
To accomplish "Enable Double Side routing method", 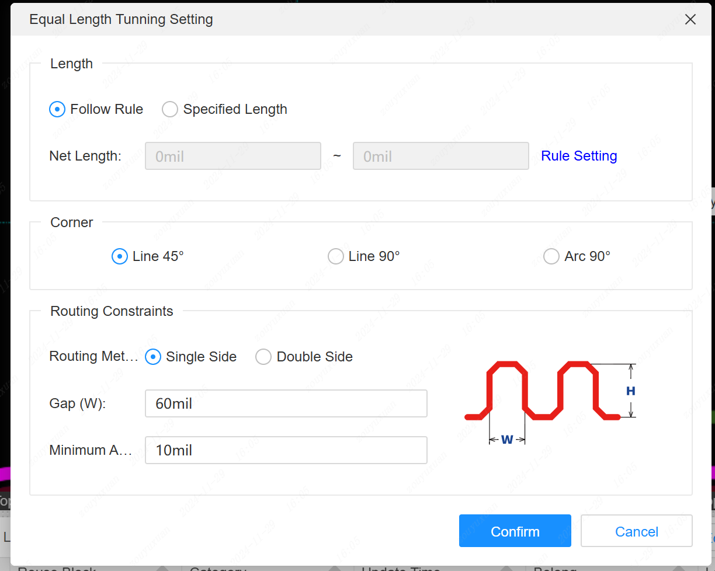I will pos(263,357).
